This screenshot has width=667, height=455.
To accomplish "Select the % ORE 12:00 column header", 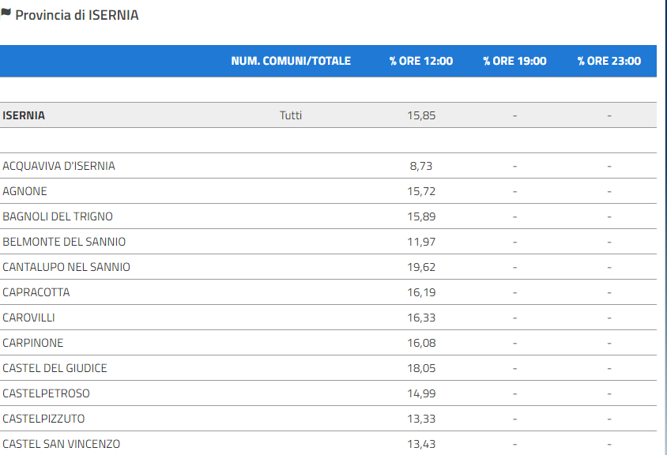I will click(x=421, y=61).
